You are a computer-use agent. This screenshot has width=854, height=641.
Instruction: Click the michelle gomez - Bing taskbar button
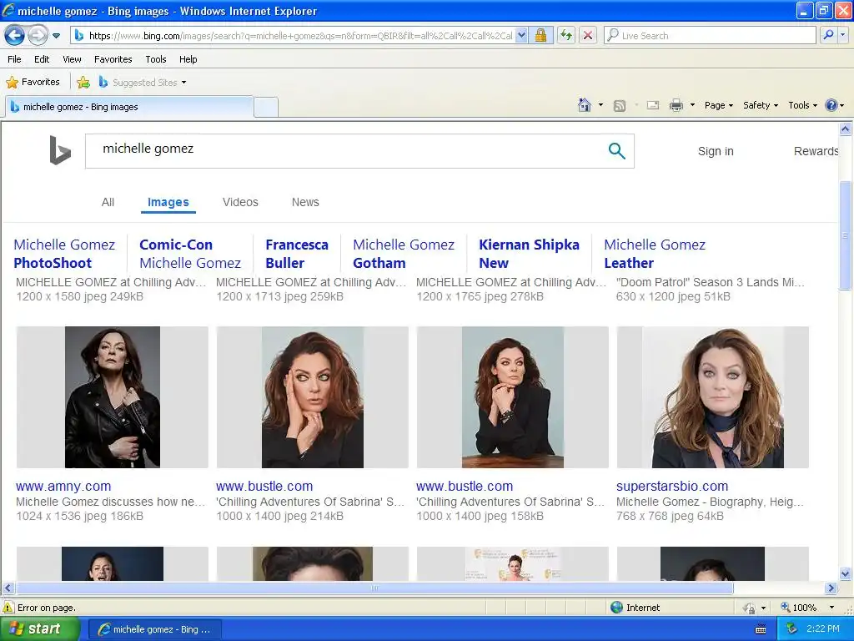(x=154, y=629)
